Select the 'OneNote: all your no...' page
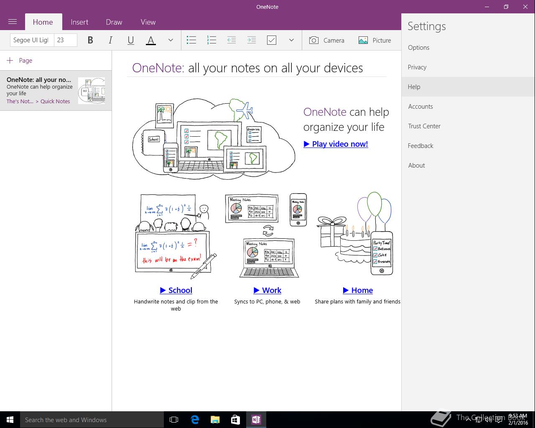This screenshot has width=535, height=428. click(x=56, y=90)
